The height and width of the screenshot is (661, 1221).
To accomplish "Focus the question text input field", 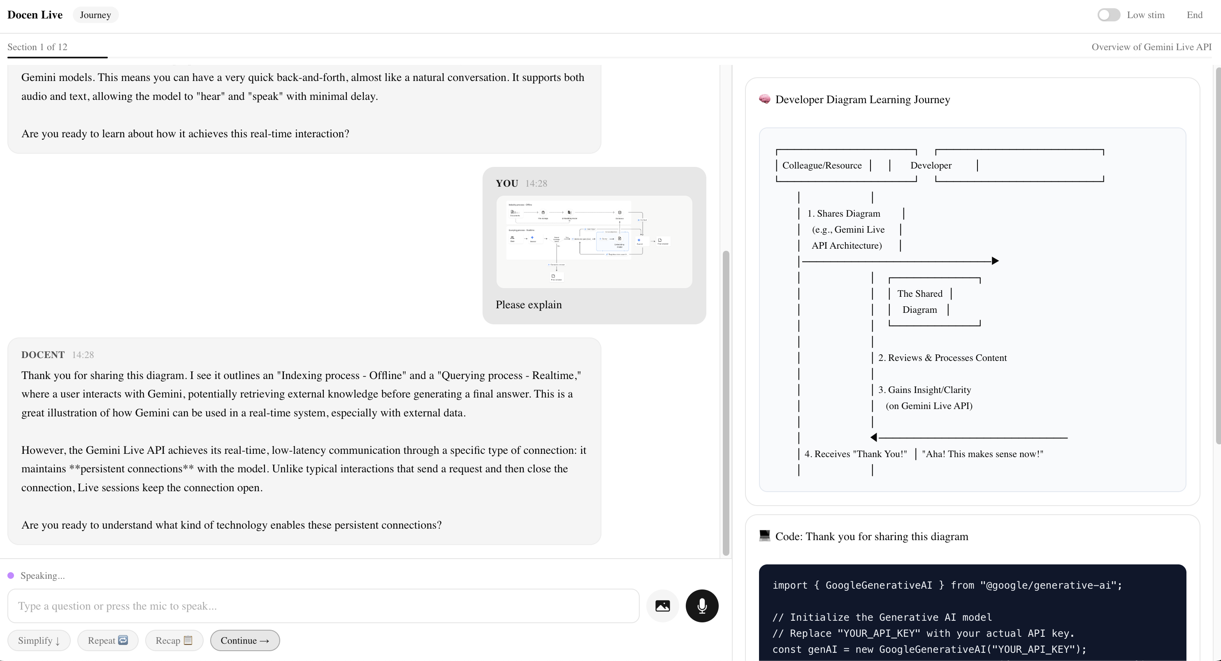I will coord(323,606).
